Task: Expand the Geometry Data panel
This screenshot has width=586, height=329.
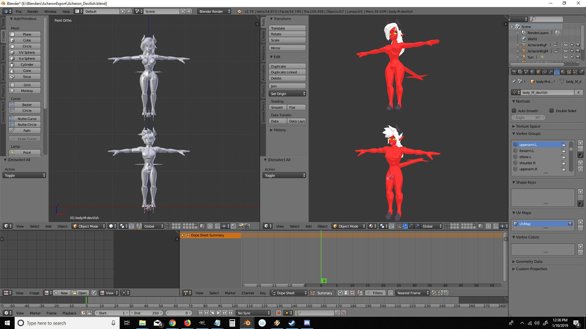Action: click(529, 261)
